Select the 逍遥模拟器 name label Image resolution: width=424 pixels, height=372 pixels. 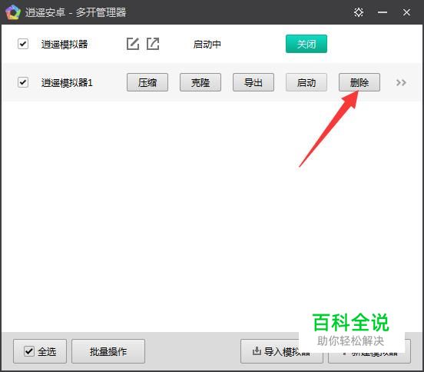[65, 44]
